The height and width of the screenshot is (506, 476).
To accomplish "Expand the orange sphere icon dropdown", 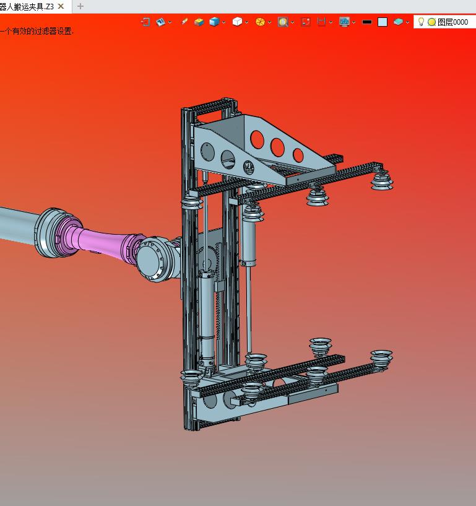I will [x=270, y=22].
